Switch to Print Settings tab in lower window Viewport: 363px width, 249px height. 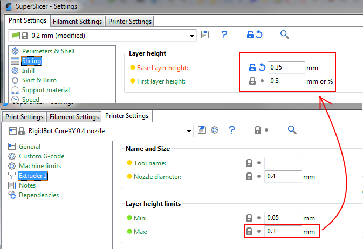(24, 117)
